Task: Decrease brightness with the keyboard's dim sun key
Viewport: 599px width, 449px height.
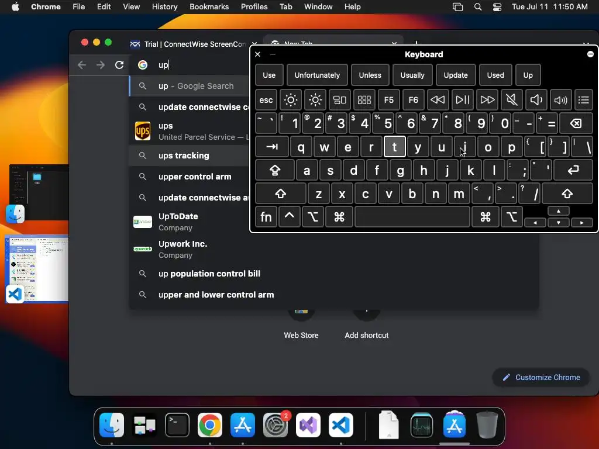Action: click(x=290, y=100)
